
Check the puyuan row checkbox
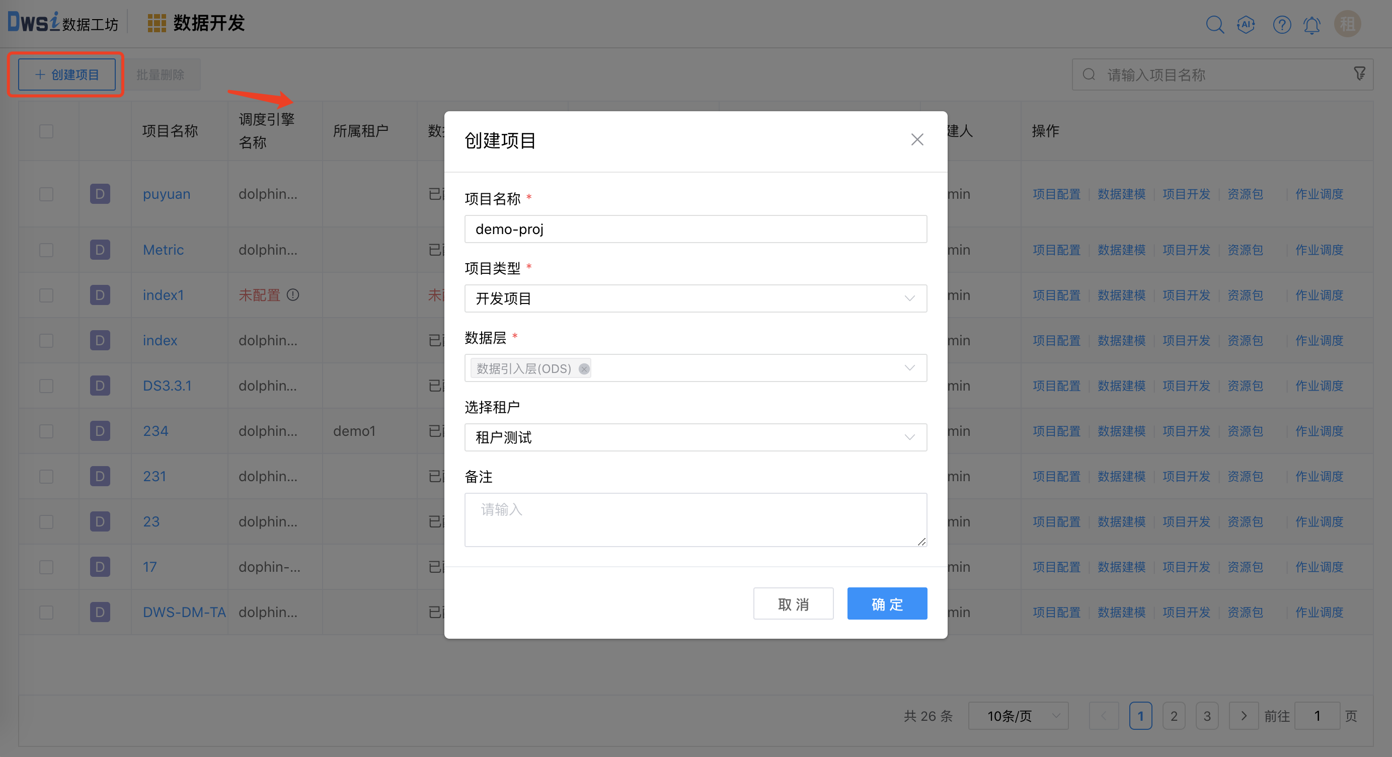point(46,194)
